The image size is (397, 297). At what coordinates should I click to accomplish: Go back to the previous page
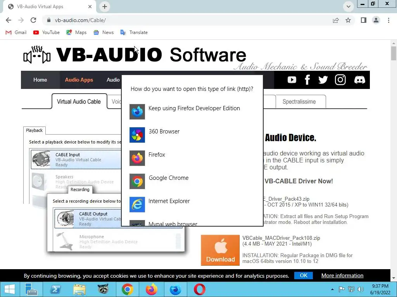pos(9,20)
